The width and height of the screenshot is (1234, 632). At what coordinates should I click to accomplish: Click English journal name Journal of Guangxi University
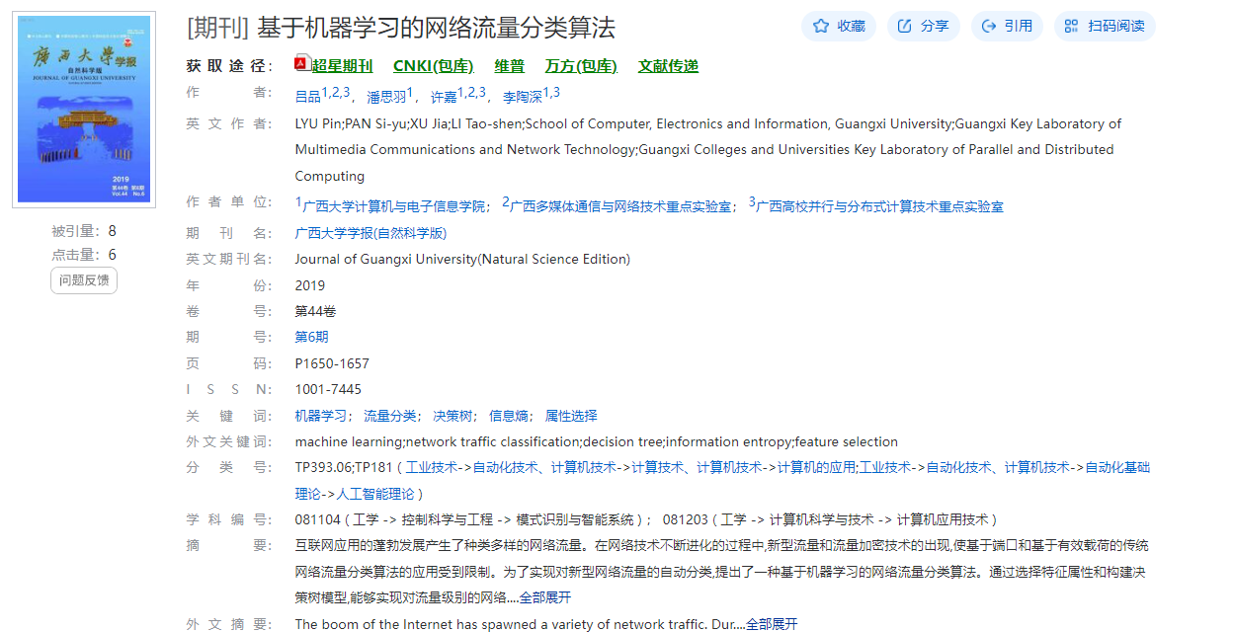pyautogui.click(x=462, y=259)
